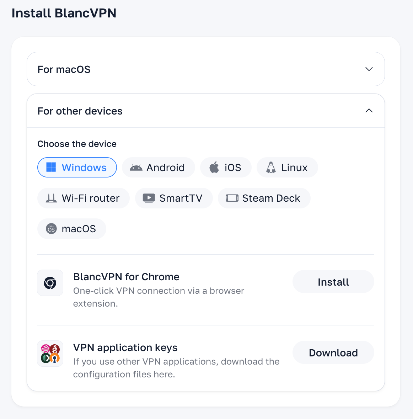Click the Steam Deck console icon
This screenshot has height=419, width=413.
coord(232,198)
